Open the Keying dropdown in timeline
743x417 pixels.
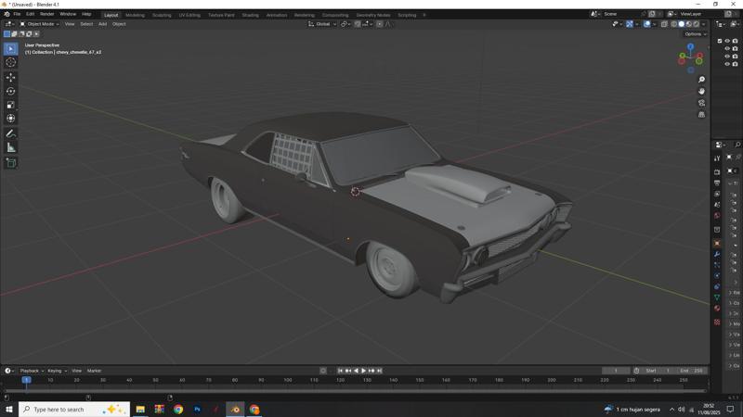click(x=58, y=371)
